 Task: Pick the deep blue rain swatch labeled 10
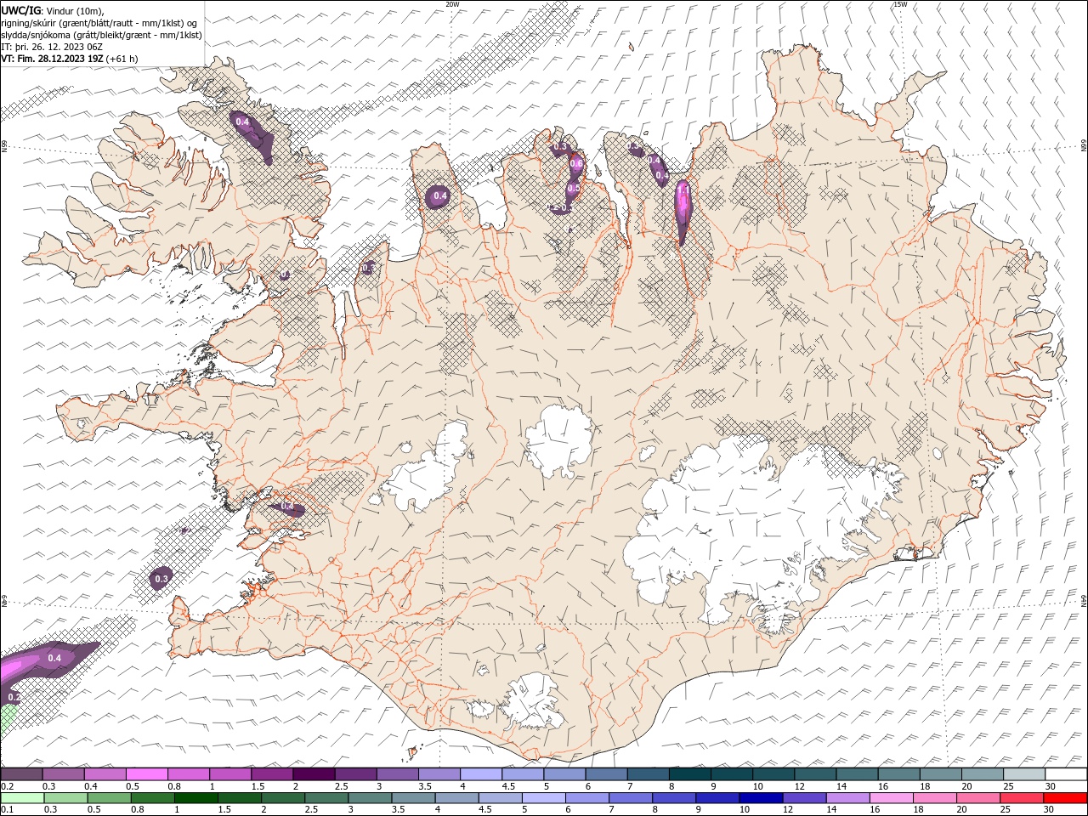tap(760, 798)
